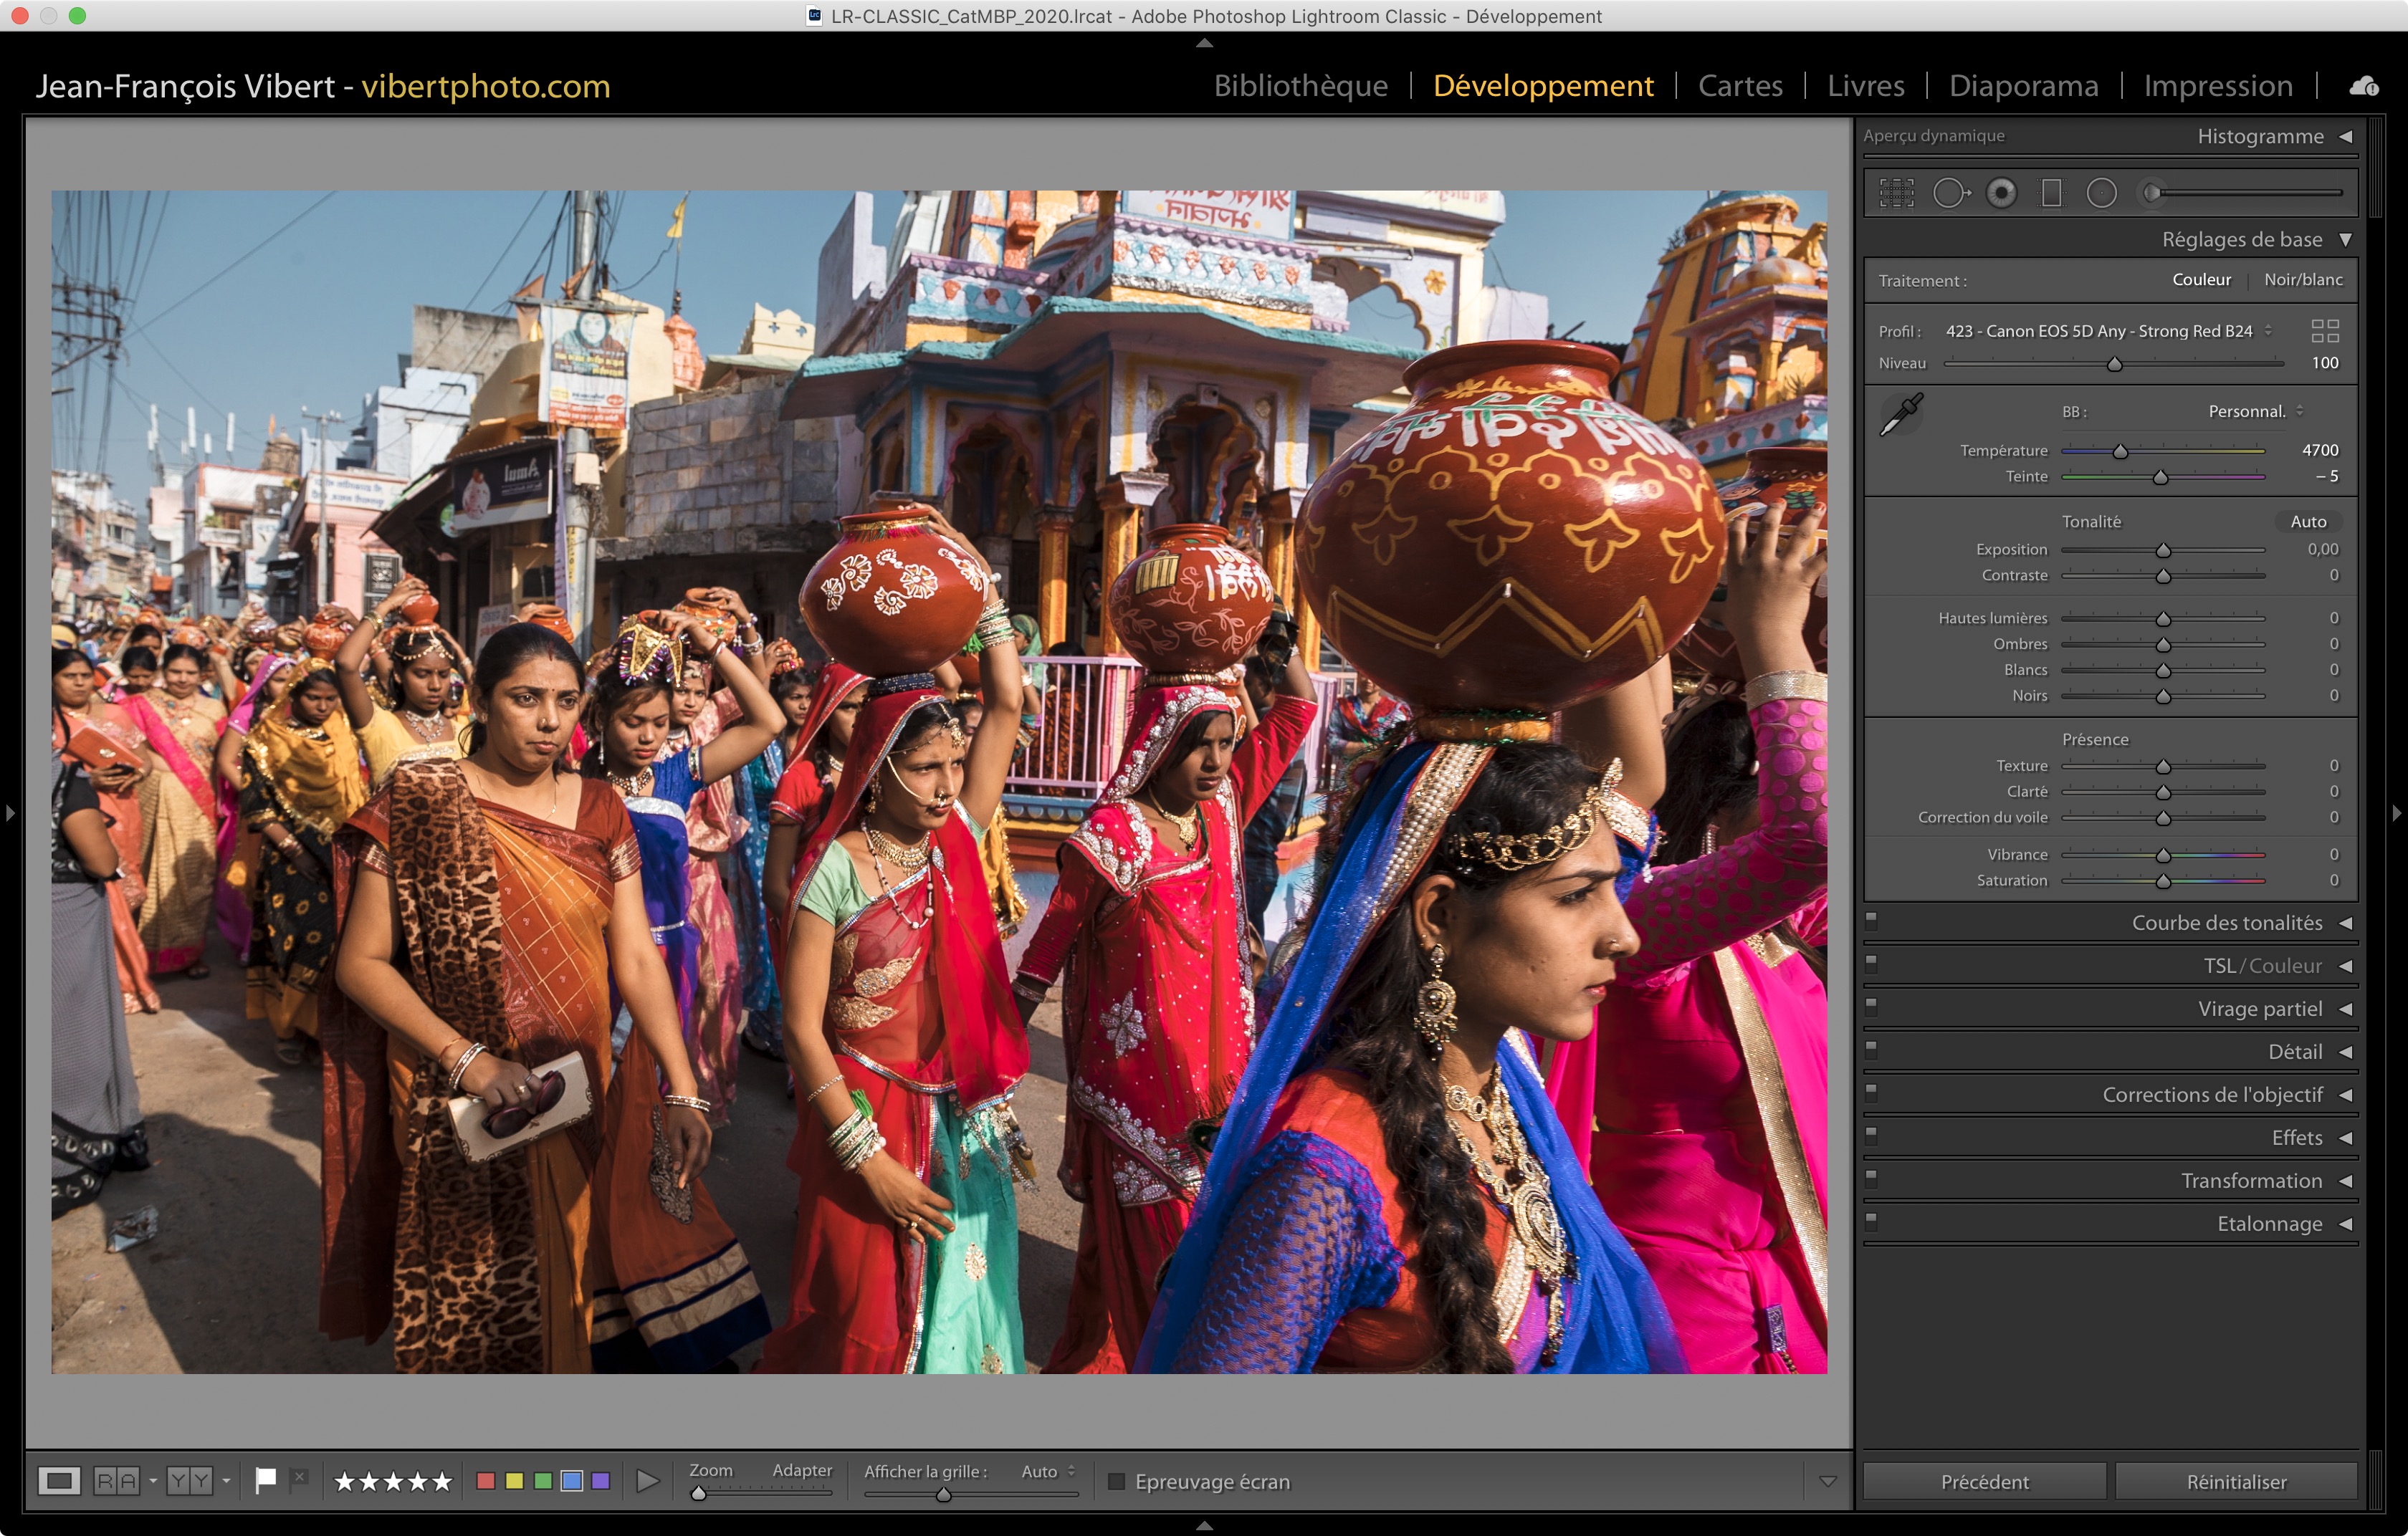
Task: Choose the Graduated Filter tool
Action: 2051,193
